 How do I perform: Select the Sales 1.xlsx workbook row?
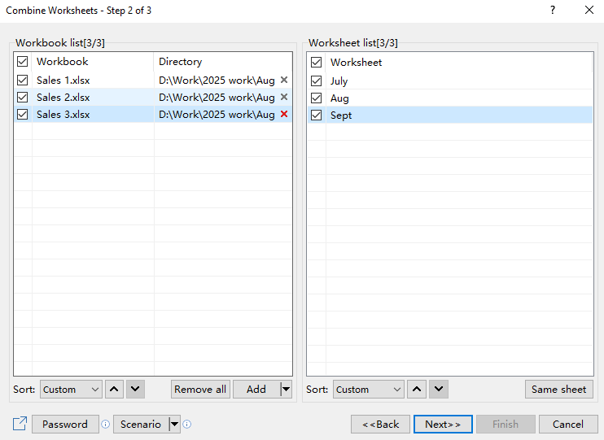click(x=153, y=80)
